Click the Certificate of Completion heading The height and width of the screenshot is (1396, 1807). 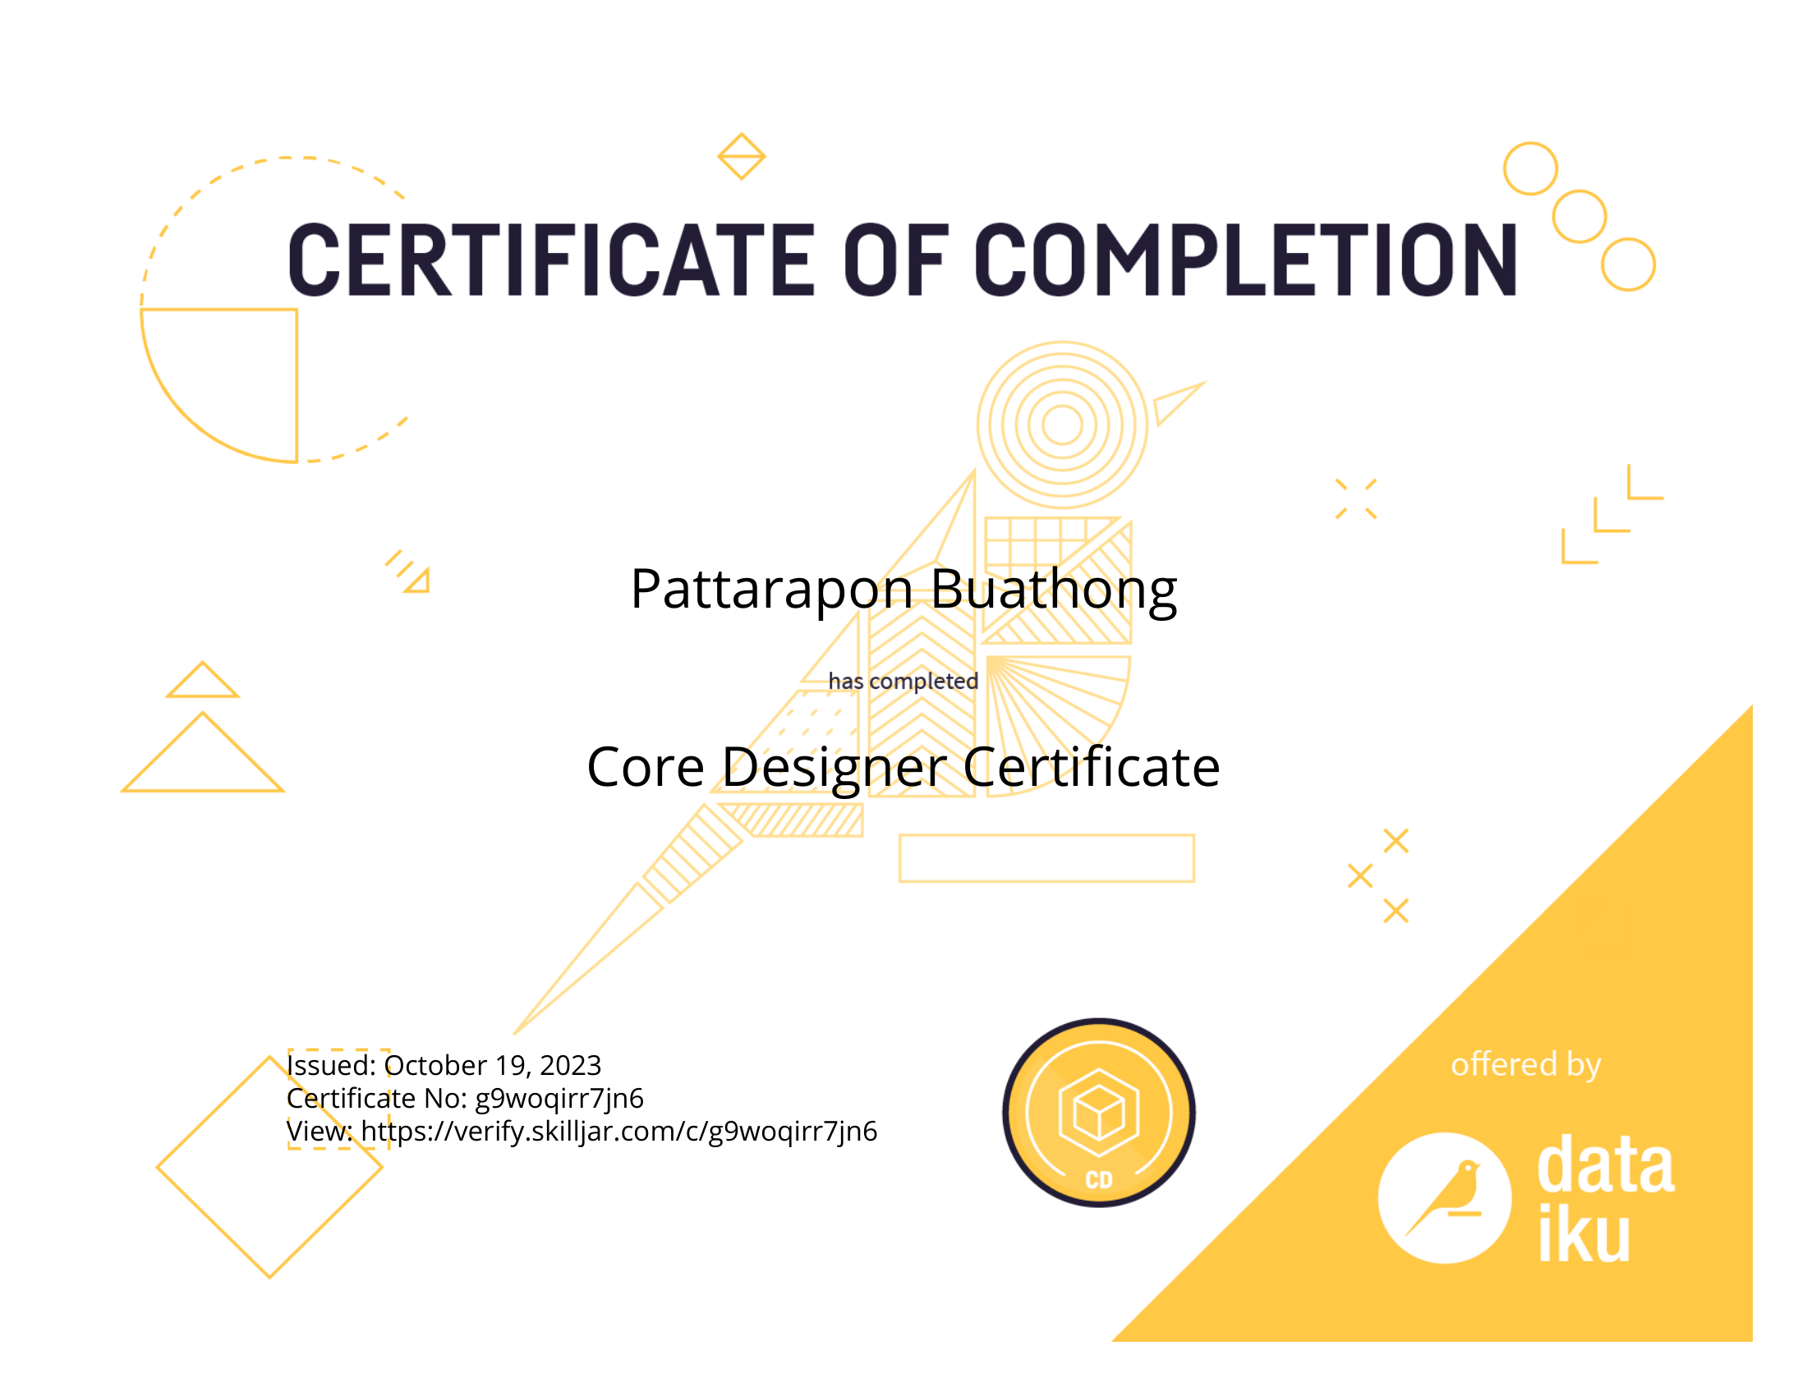pyautogui.click(x=903, y=259)
